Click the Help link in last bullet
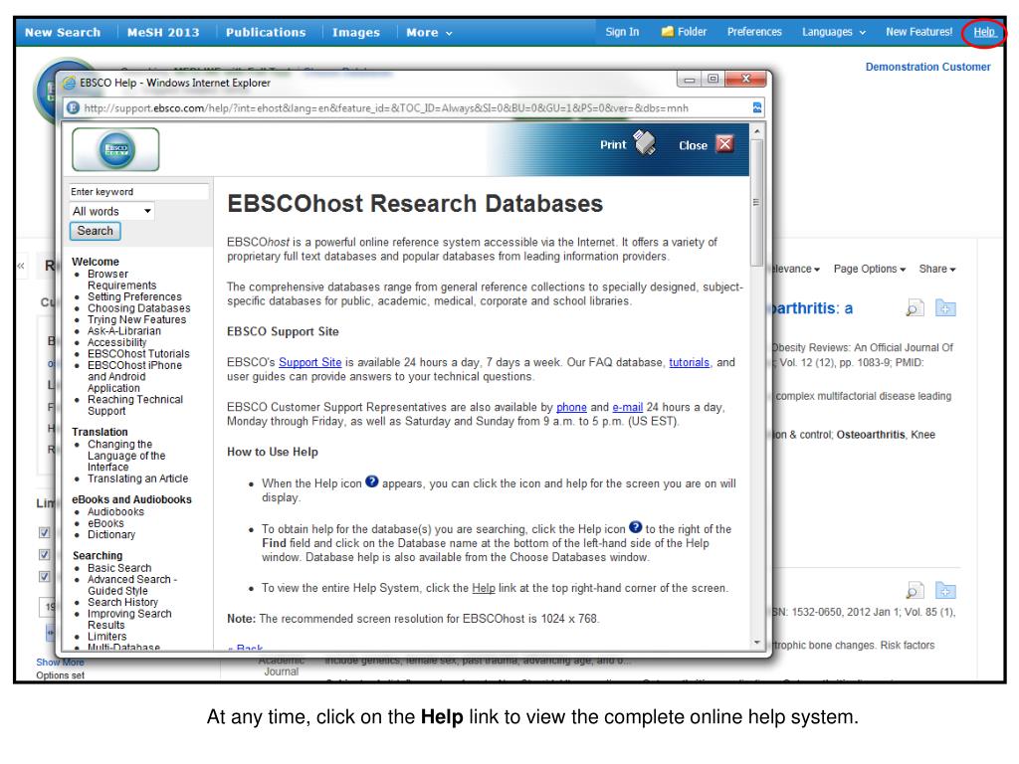 483,587
